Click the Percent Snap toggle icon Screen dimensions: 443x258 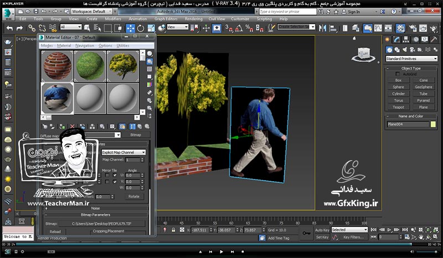pos(249,28)
